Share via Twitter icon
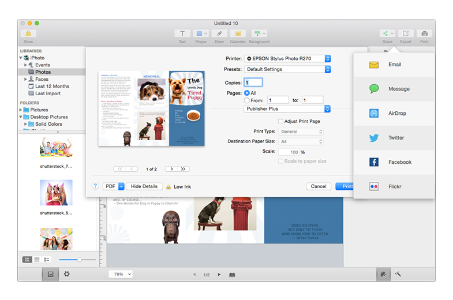This screenshot has height=300, width=453. (x=374, y=138)
